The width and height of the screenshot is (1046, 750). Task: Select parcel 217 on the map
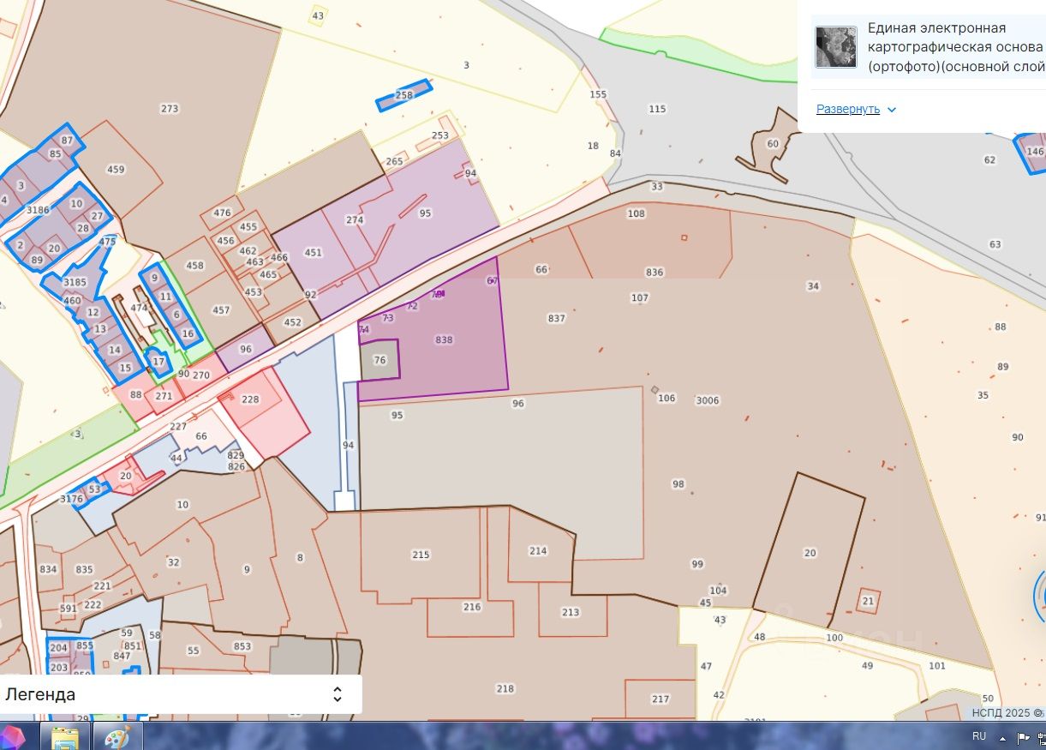660,699
